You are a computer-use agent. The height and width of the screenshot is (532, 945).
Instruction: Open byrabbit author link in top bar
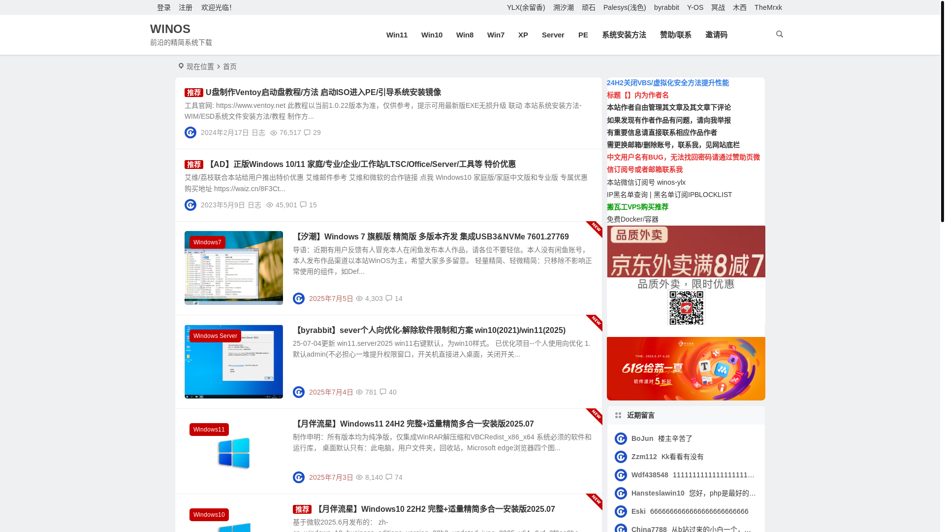pos(666,7)
